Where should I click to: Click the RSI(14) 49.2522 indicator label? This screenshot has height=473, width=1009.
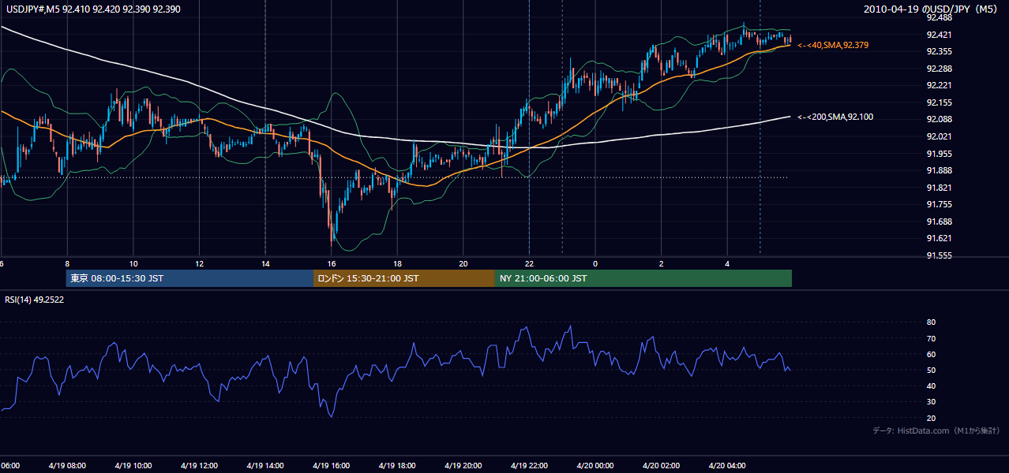[35, 300]
